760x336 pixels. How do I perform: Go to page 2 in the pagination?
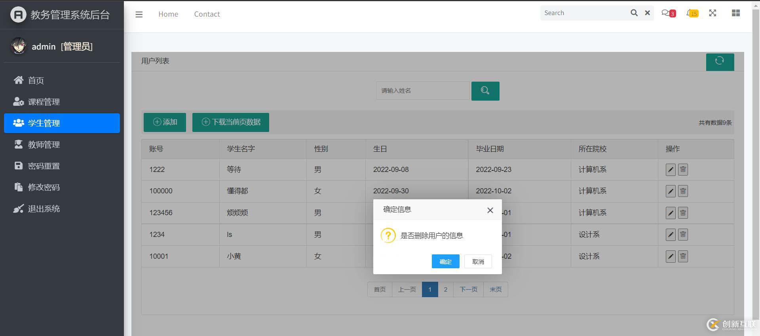445,290
